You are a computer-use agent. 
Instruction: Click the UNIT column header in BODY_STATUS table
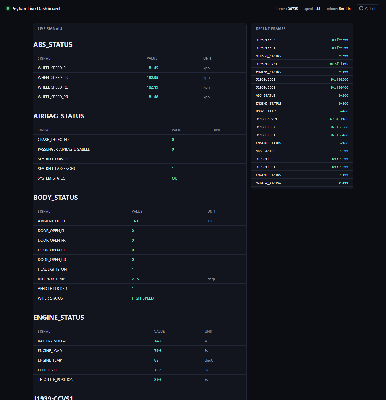211,212
